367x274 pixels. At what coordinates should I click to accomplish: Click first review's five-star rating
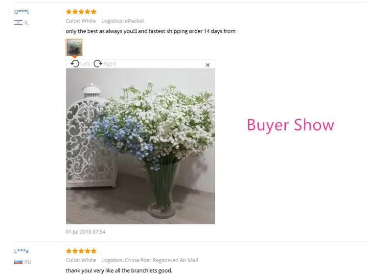[81, 12]
